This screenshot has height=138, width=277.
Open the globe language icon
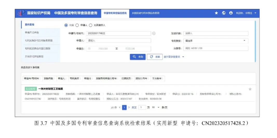click(x=224, y=13)
